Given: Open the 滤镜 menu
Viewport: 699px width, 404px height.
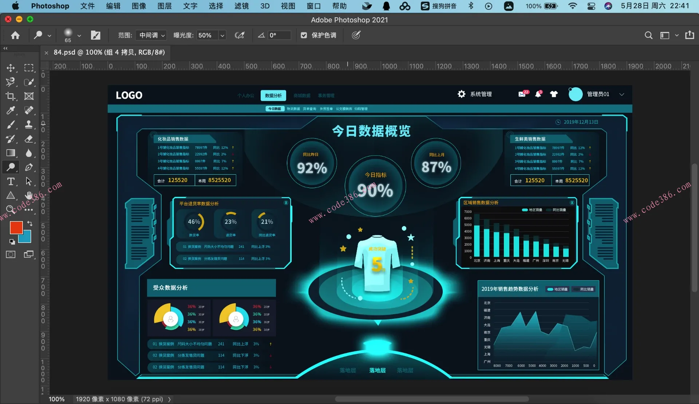Looking at the screenshot, I should point(241,6).
